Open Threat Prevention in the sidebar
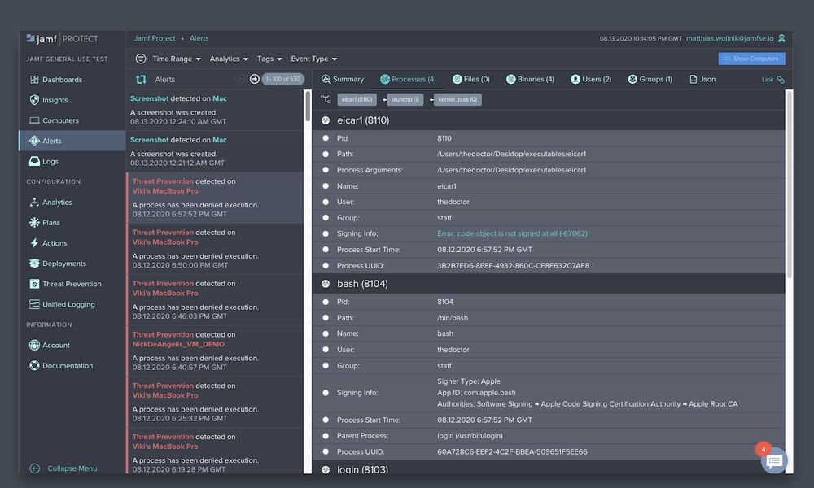The width and height of the screenshot is (814, 488). (x=65, y=284)
